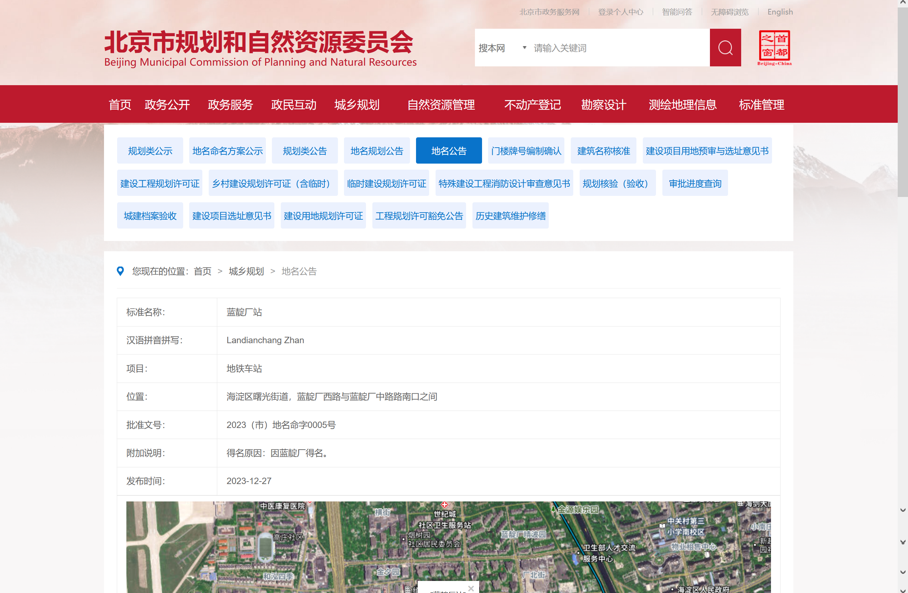Click the site title 北京市规划和自然资源委员会
Screen dimensions: 908x593
pyautogui.click(x=259, y=42)
